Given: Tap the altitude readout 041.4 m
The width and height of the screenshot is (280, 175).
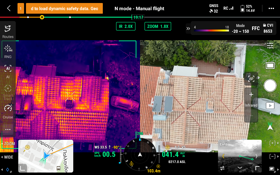Looking at the screenshot, I should (173, 154).
